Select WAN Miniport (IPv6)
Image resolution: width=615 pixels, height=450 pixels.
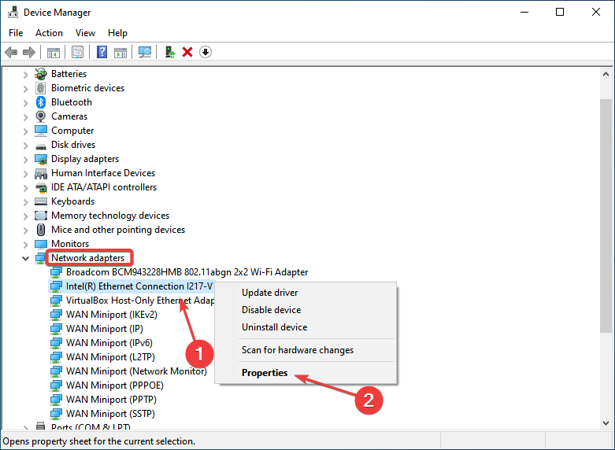click(x=109, y=342)
